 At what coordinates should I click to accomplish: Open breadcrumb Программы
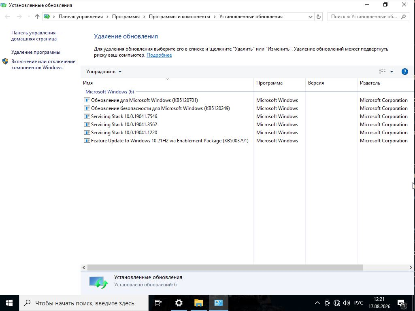(126, 17)
